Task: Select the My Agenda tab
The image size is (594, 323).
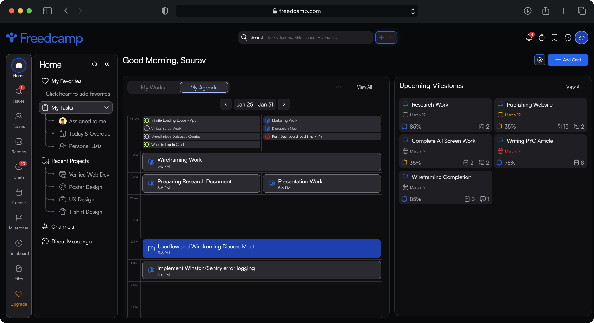Action: (204, 88)
